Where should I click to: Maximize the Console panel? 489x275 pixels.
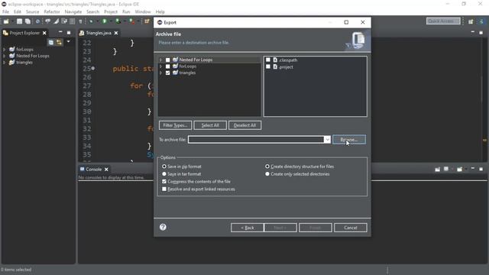(x=481, y=169)
